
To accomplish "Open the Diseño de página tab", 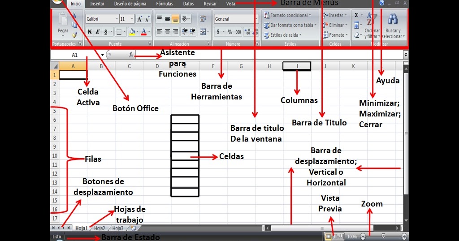I will 130,4.
